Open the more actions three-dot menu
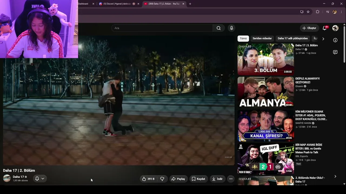Screen dimensions: 346x194 tap(231, 179)
